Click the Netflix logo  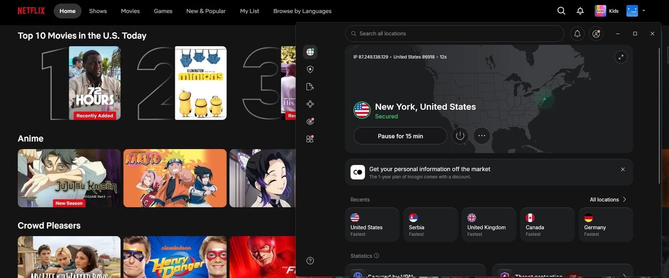pyautogui.click(x=31, y=11)
